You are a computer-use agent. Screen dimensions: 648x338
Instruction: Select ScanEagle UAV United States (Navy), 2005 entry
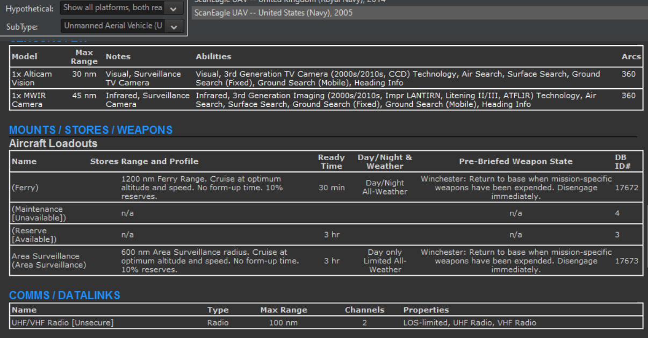point(420,12)
